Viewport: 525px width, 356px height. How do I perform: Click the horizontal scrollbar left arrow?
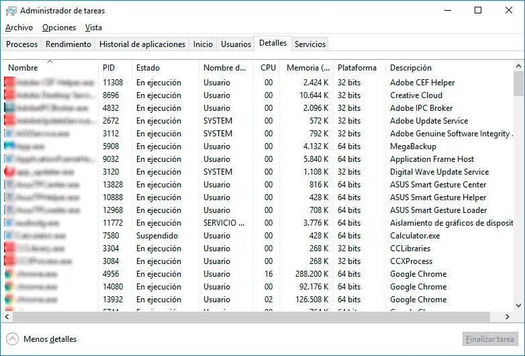tap(7, 316)
